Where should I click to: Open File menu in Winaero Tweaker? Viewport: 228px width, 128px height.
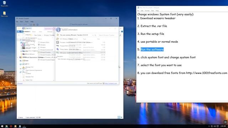(17, 22)
